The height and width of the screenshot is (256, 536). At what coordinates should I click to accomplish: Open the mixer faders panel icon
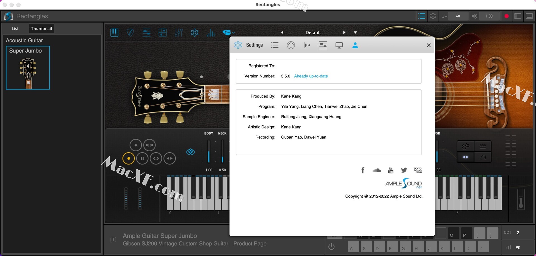tap(179, 33)
